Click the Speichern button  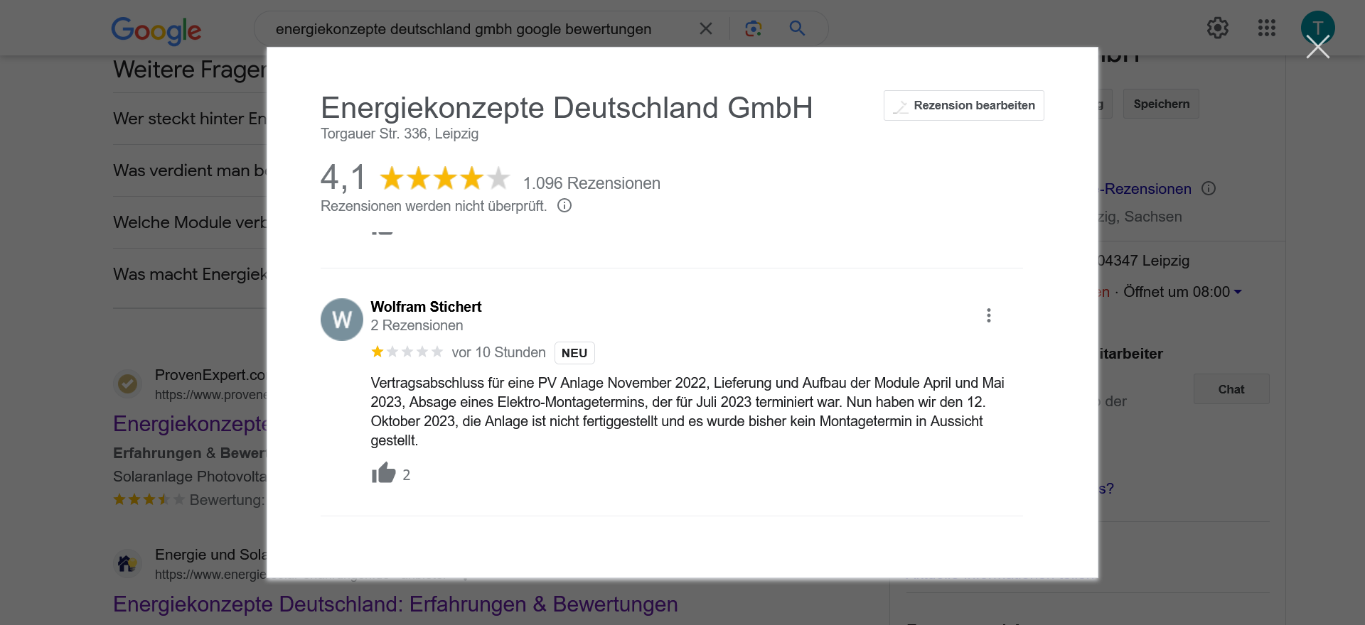pyautogui.click(x=1161, y=104)
